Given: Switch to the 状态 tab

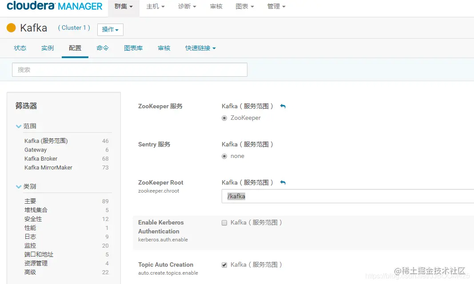Looking at the screenshot, I should pyautogui.click(x=20, y=48).
